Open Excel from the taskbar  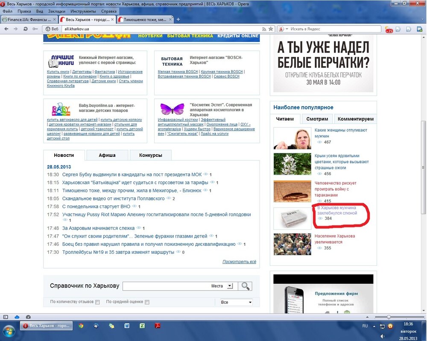(x=142, y=326)
